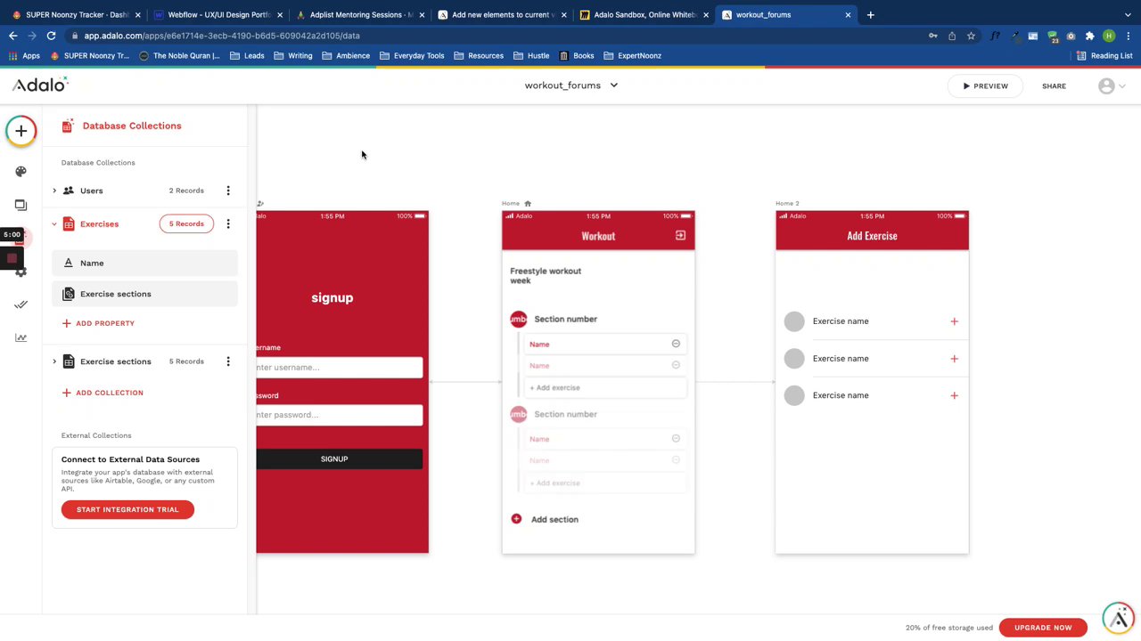The height and width of the screenshot is (641, 1141).
Task: Expand the Exercise sections collection
Action: (x=54, y=361)
